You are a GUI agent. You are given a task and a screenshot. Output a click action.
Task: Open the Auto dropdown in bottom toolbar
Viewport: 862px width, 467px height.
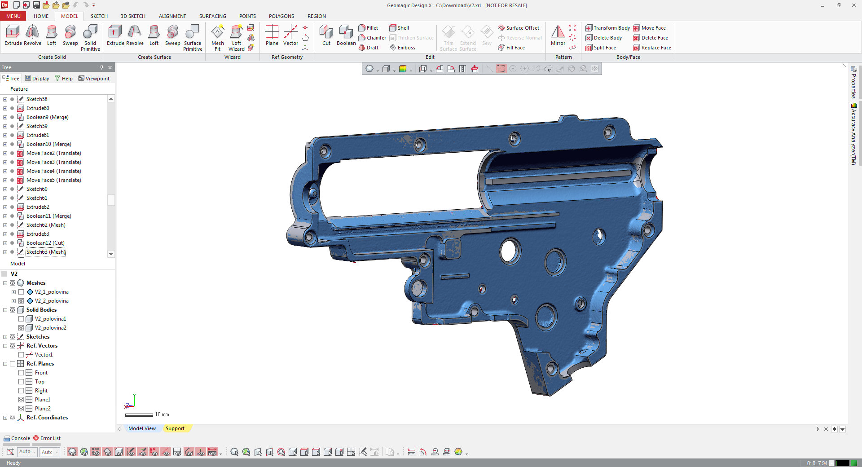(35, 452)
